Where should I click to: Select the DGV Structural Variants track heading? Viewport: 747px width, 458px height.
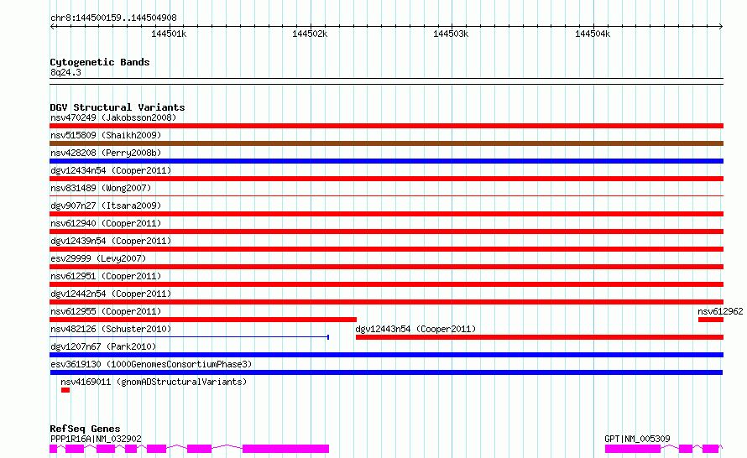tap(118, 107)
